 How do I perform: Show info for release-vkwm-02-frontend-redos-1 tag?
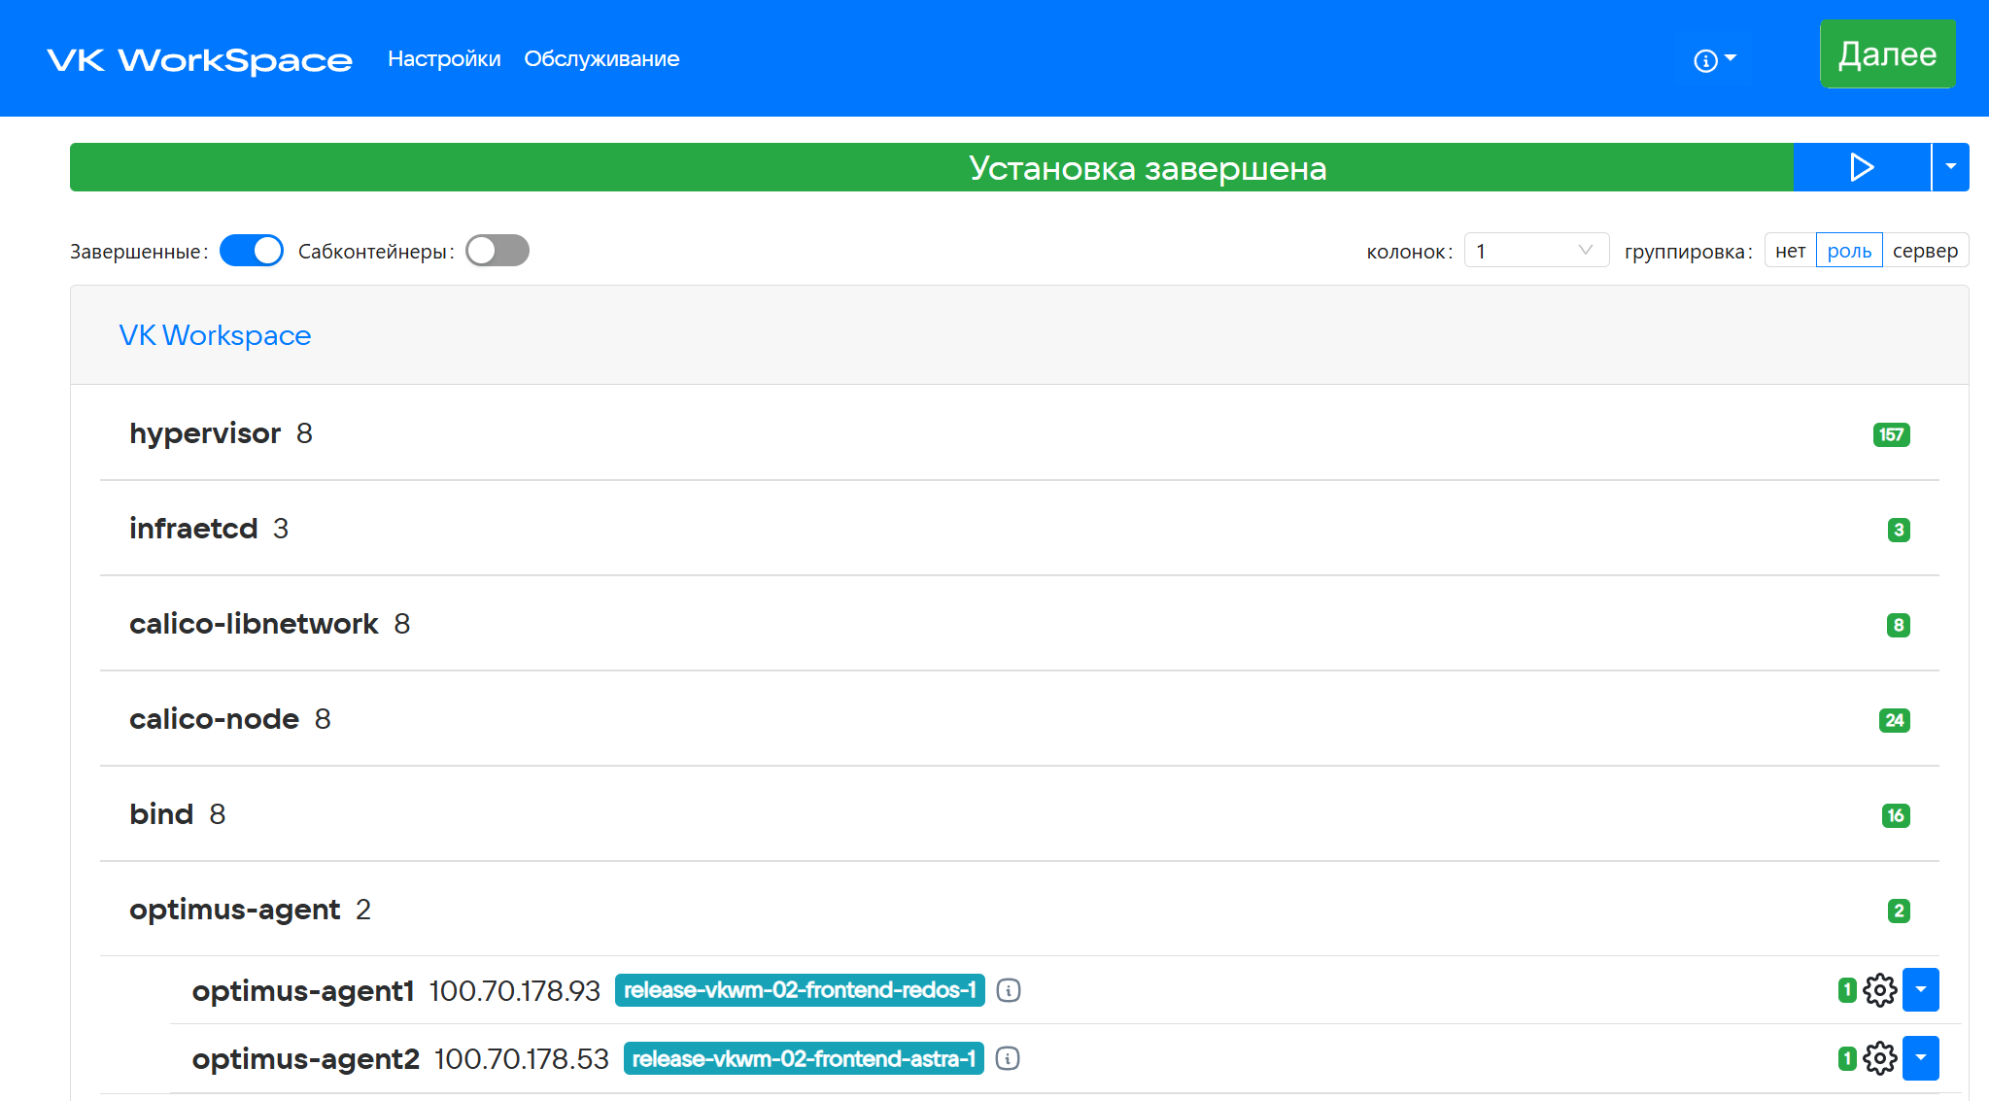coord(1009,990)
